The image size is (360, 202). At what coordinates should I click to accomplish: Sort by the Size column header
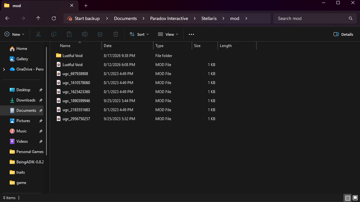(x=205, y=46)
